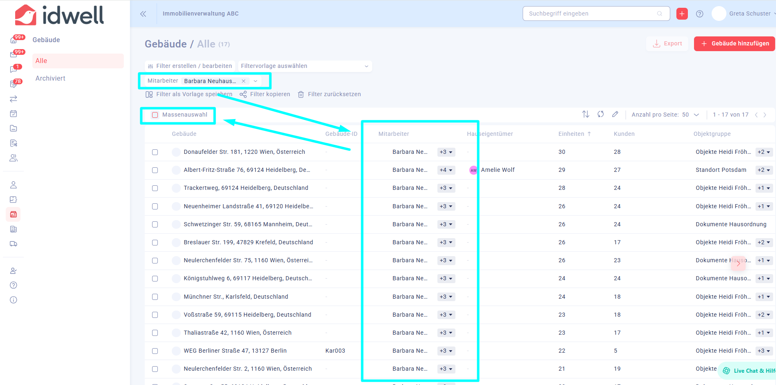Click the pencil edit columns icon
Screen dimensions: 776x385
tap(615, 115)
